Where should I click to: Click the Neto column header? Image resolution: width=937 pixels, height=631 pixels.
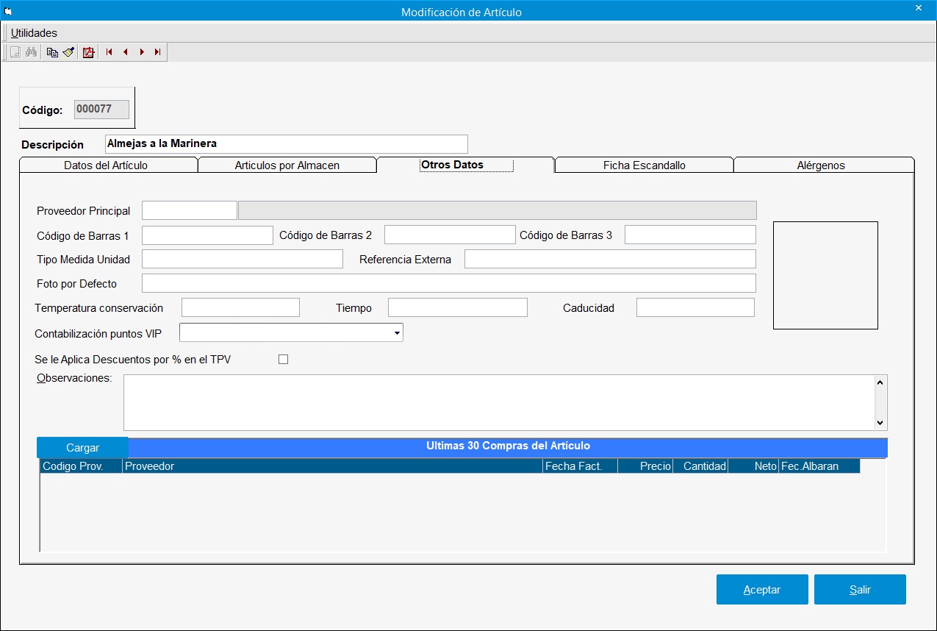tap(753, 466)
